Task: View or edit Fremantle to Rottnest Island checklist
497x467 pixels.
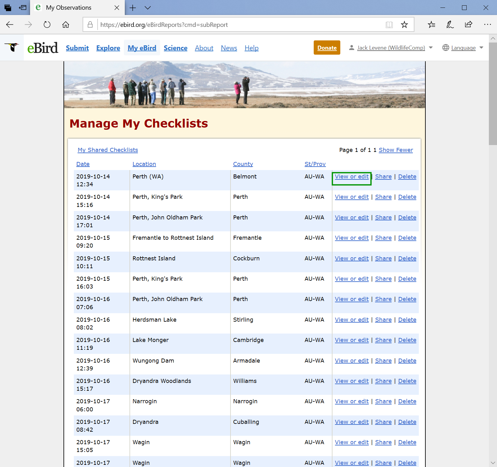Action: coord(352,238)
